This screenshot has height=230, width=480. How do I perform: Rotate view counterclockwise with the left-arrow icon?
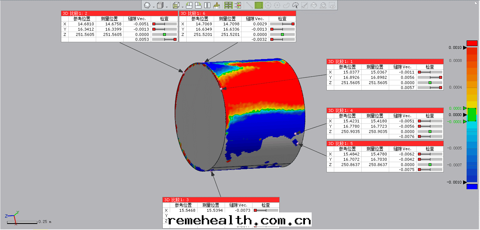click(189, 5)
